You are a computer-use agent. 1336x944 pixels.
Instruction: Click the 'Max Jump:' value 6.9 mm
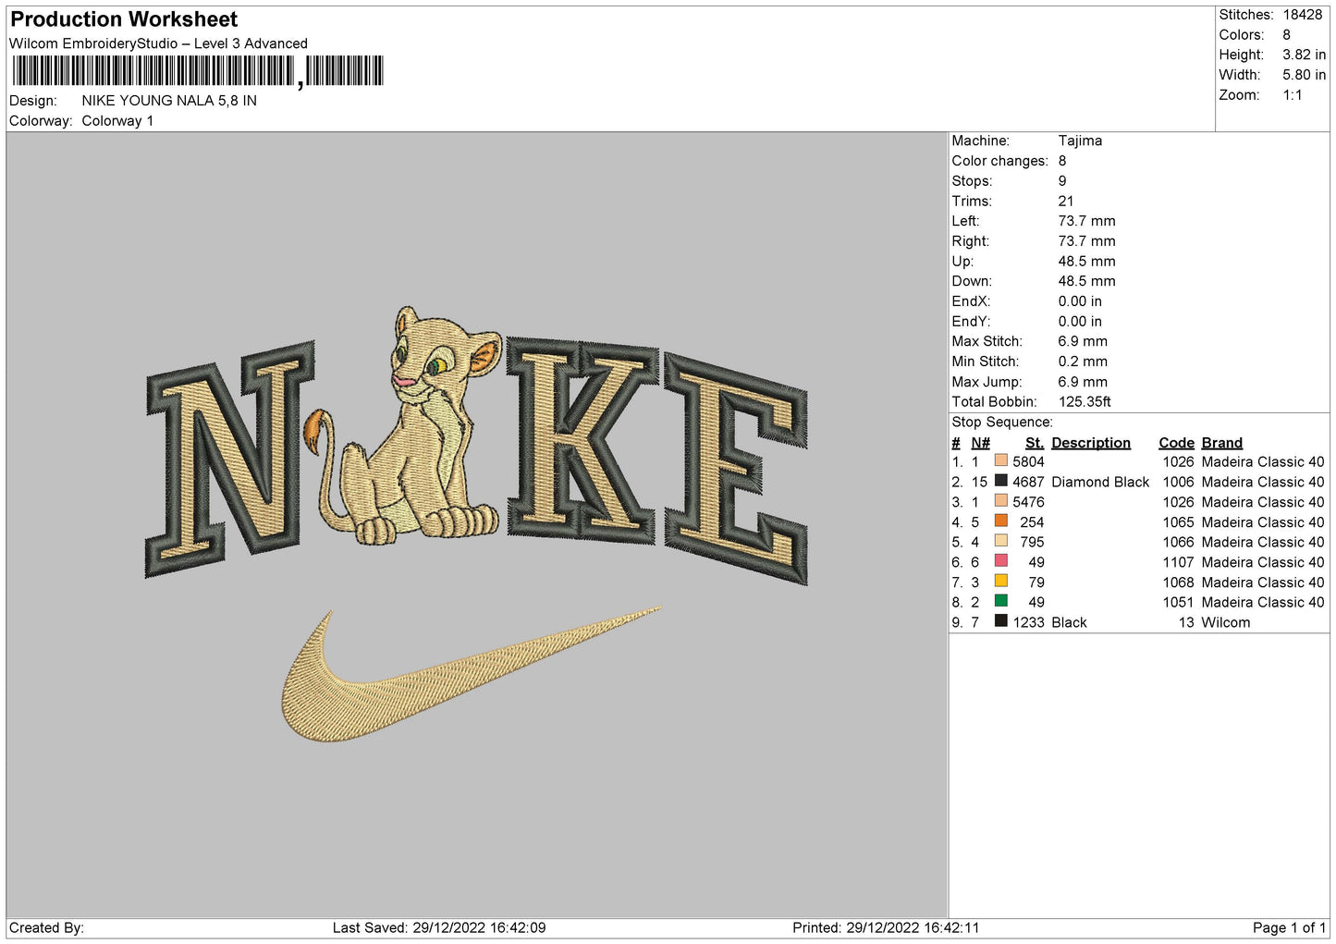(x=1083, y=382)
